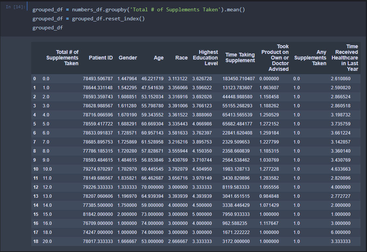
Task: Click the 'Highest Education Level' column header
Action: [205, 58]
